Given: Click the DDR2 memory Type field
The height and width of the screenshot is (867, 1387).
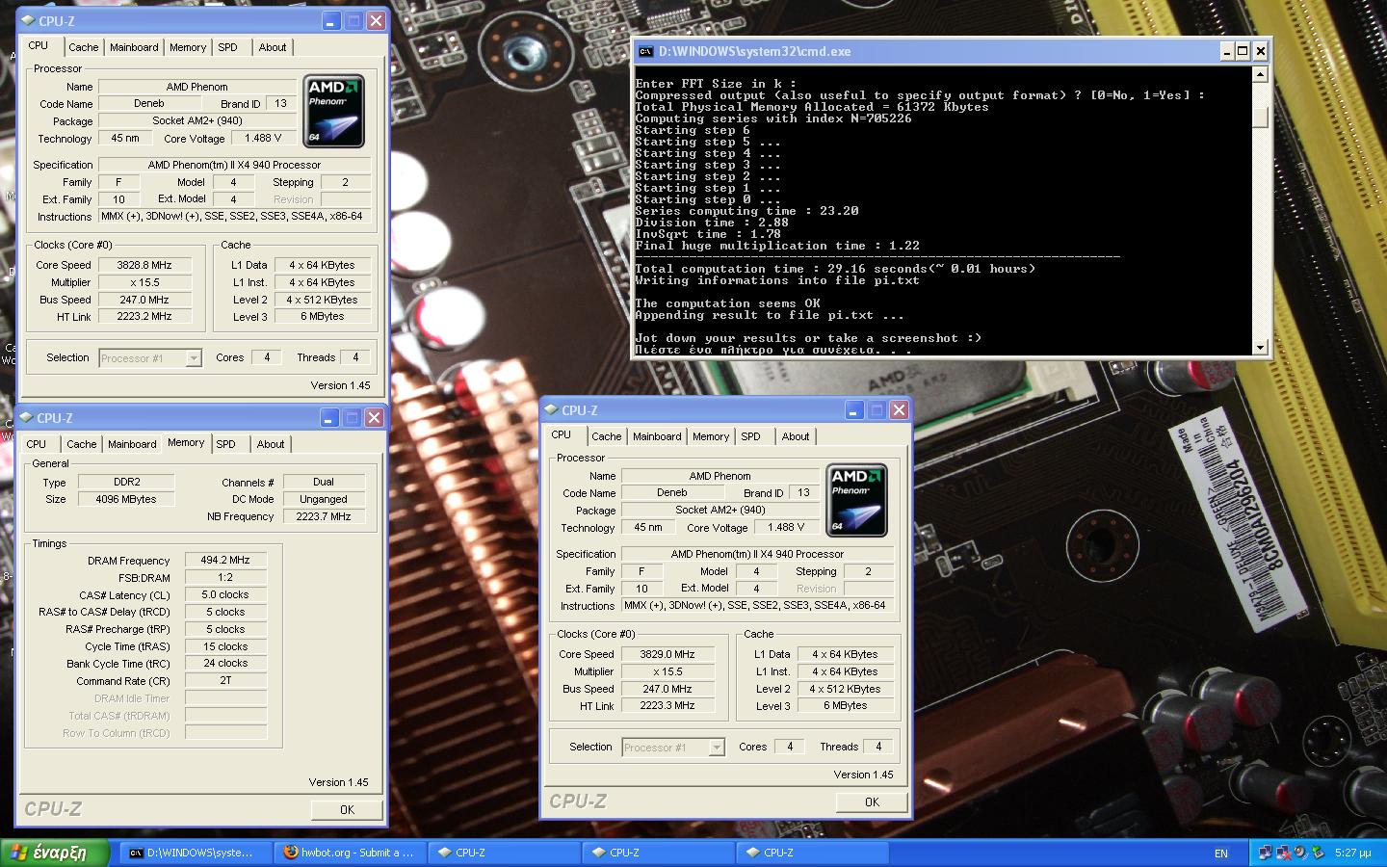Looking at the screenshot, I should coord(125,482).
